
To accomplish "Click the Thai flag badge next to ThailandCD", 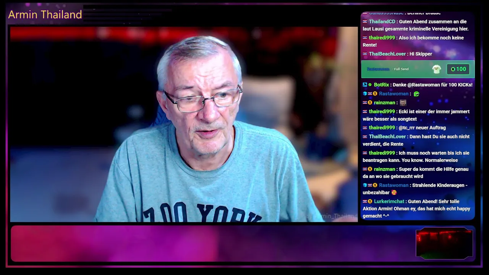I will [x=365, y=22].
